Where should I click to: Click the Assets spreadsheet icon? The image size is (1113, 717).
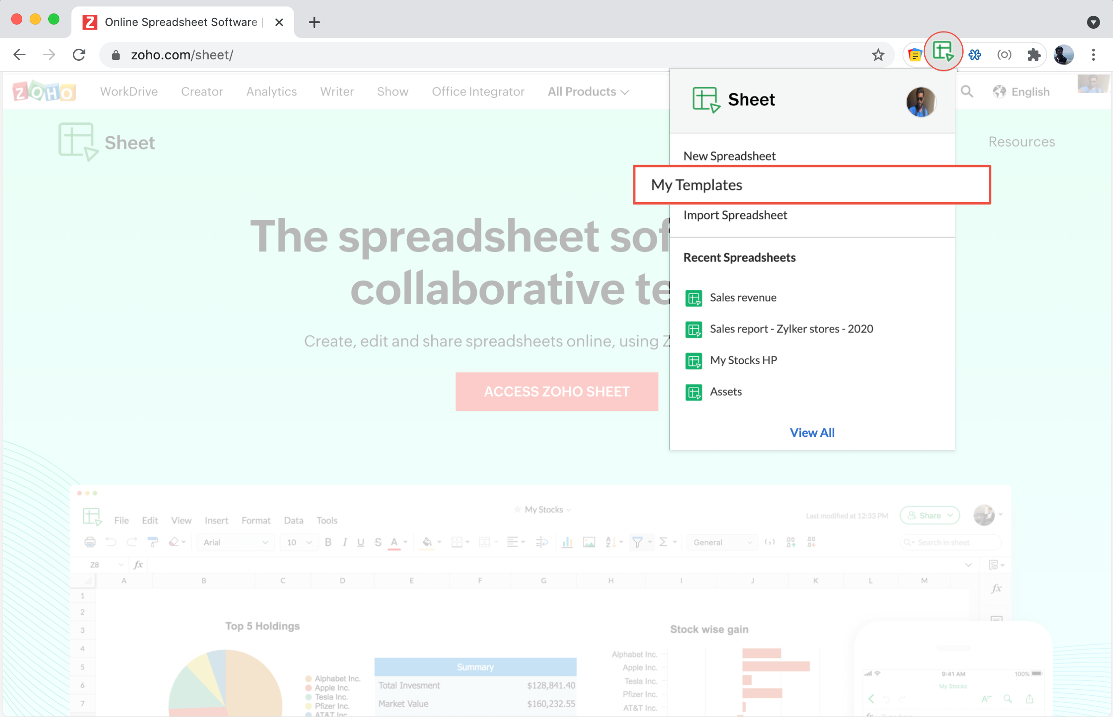coord(694,392)
